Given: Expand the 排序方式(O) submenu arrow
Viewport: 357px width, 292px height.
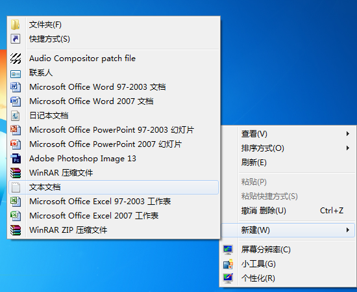Looking at the screenshot, I should [x=348, y=148].
